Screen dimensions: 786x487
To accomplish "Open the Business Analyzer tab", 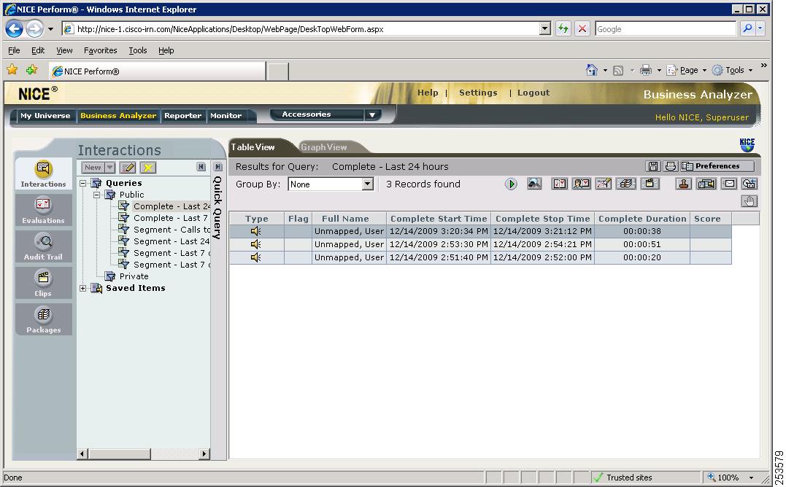I will (x=118, y=116).
